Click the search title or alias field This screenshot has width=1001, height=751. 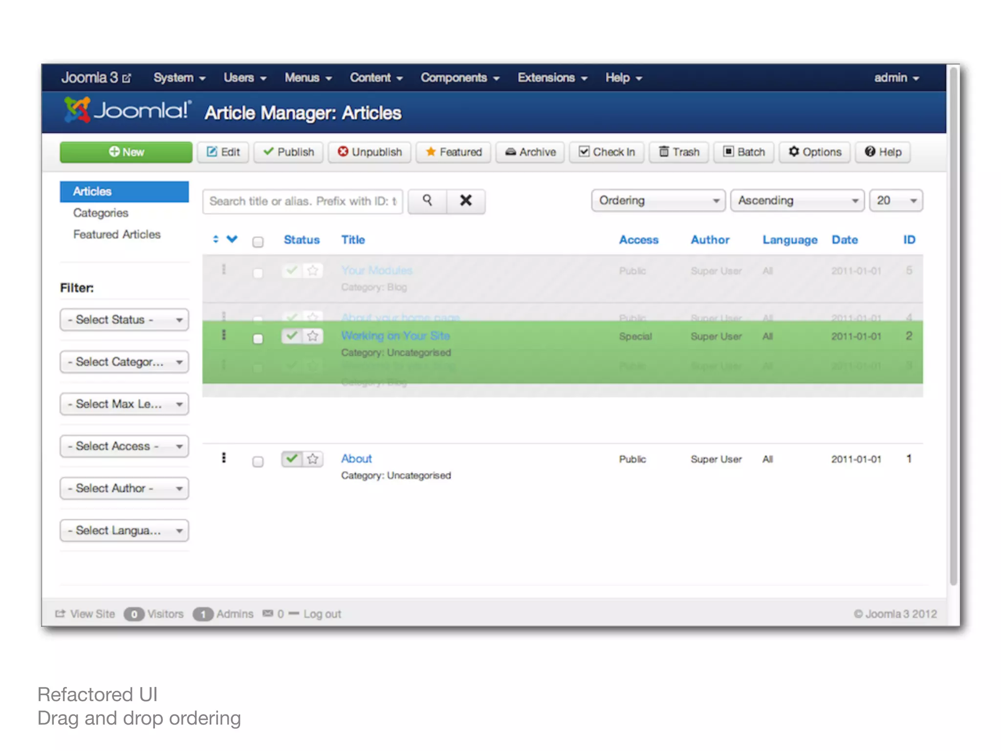point(303,201)
